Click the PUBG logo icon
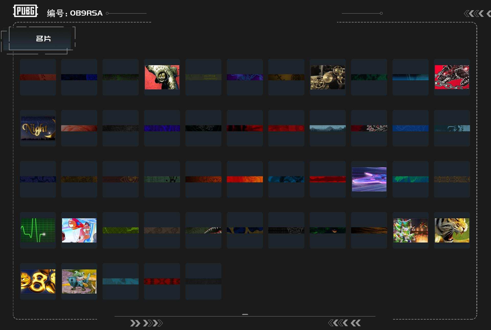491x330 pixels. 25,11
